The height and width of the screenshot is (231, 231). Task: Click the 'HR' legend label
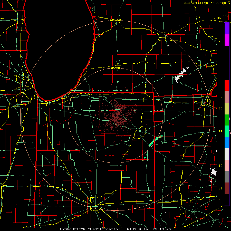click(220, 120)
